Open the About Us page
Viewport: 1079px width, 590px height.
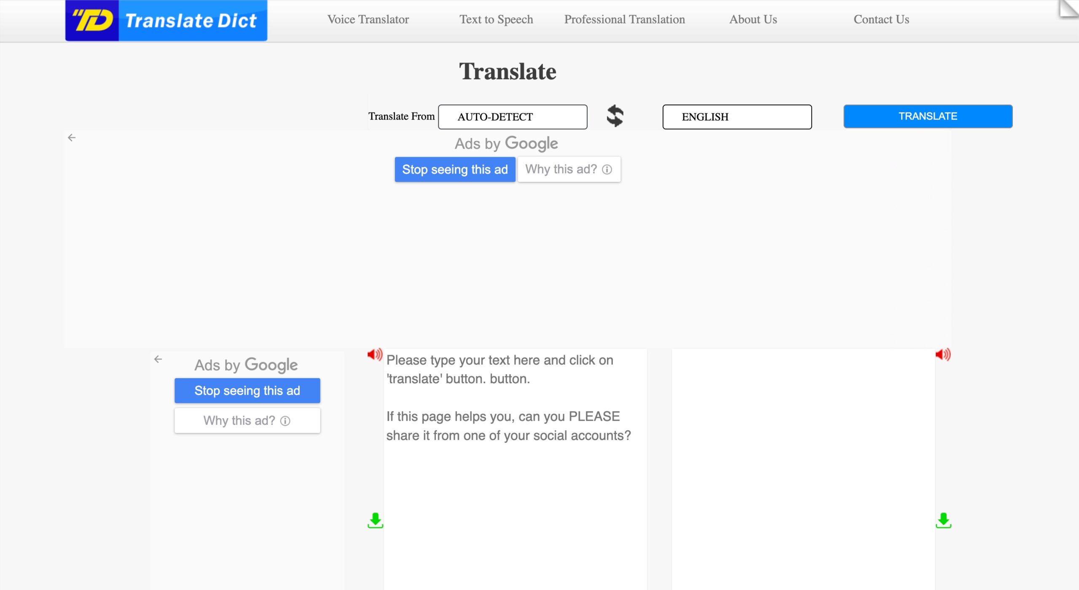[753, 19]
